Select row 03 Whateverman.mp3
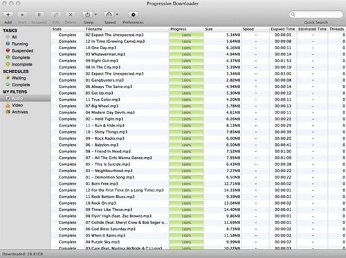This screenshot has width=346, height=258. pos(199,54)
